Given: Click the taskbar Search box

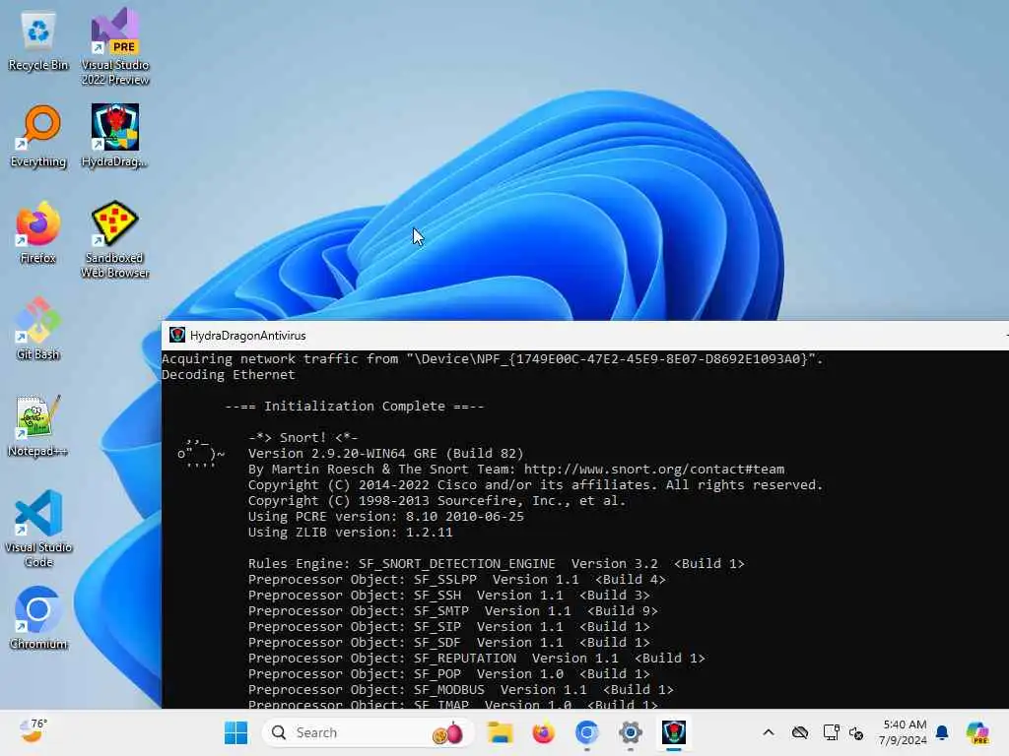Looking at the screenshot, I should click(368, 732).
